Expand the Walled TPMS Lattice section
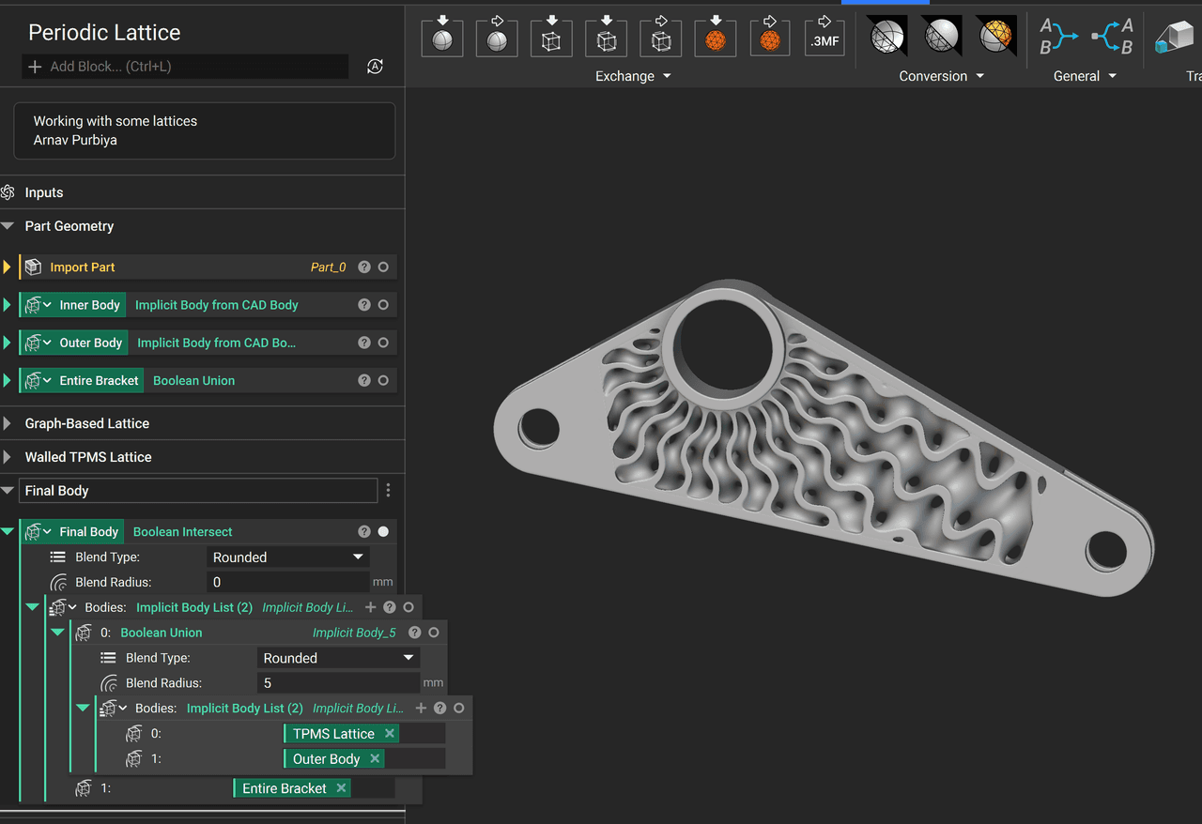The image size is (1202, 824). tap(8, 458)
